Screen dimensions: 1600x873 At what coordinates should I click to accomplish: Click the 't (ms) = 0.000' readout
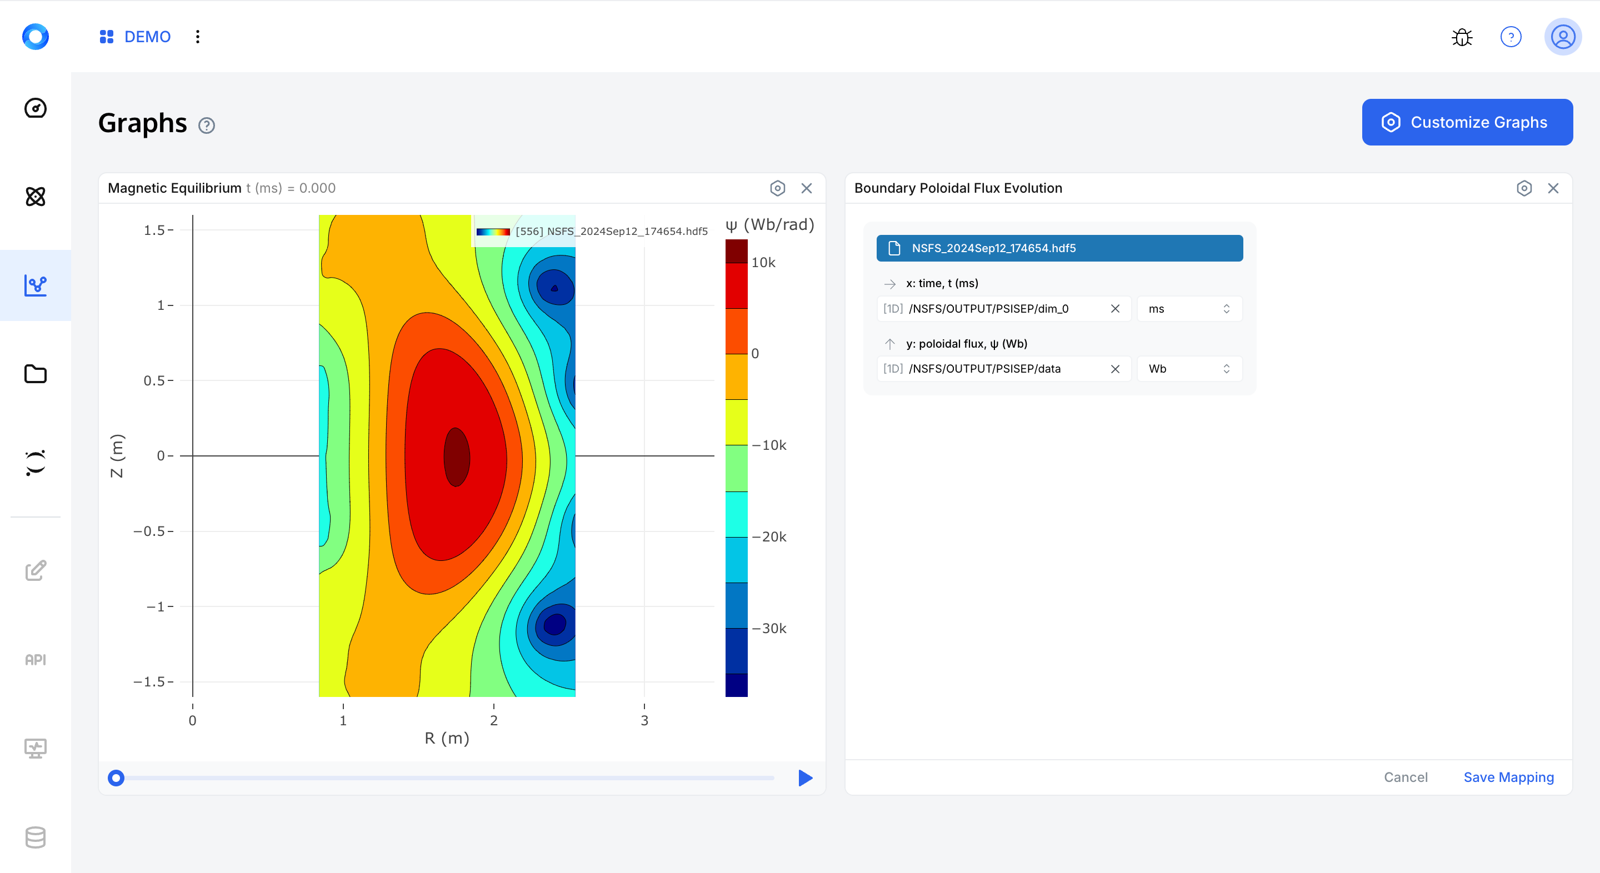click(x=291, y=188)
